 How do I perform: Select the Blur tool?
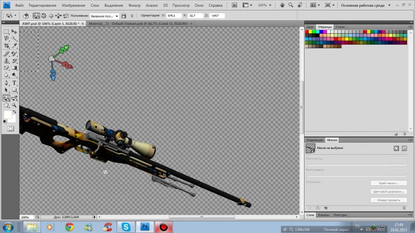[x=6, y=75]
